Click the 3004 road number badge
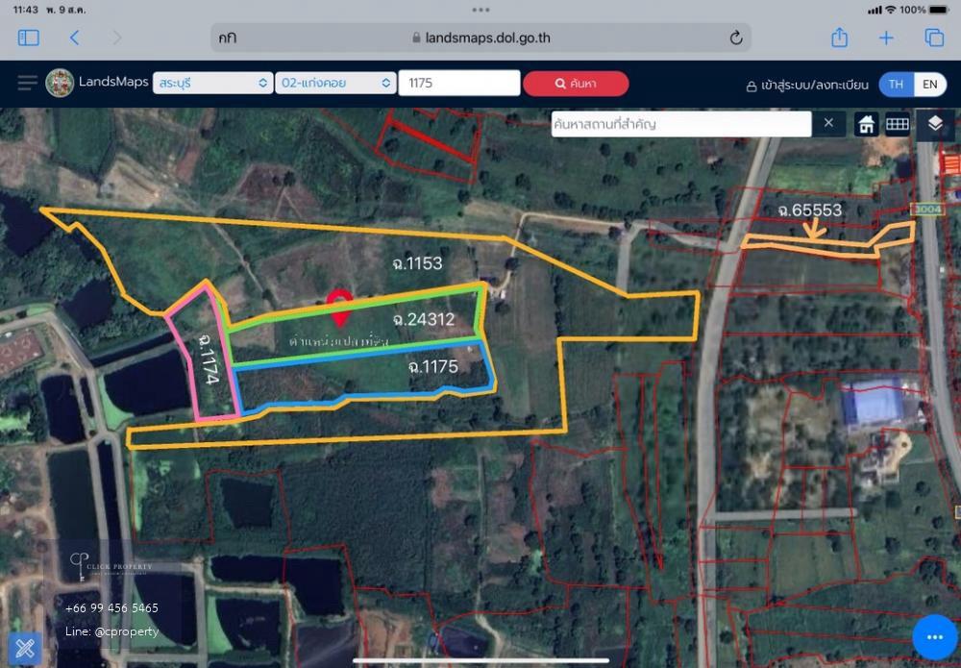This screenshot has height=668, width=961. click(x=927, y=209)
